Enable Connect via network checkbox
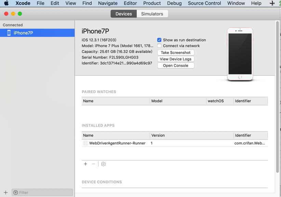The width and height of the screenshot is (281, 197). 159,46
